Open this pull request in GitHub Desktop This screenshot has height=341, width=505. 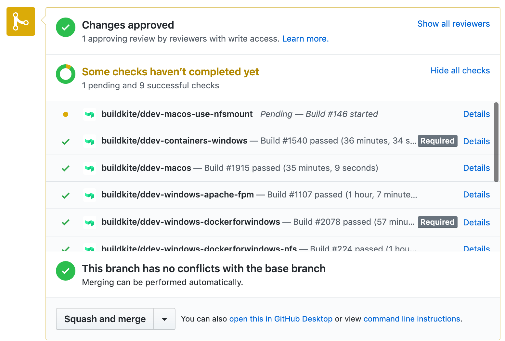coord(281,319)
